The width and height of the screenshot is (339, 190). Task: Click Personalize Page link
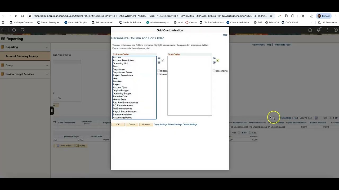(x=282, y=45)
